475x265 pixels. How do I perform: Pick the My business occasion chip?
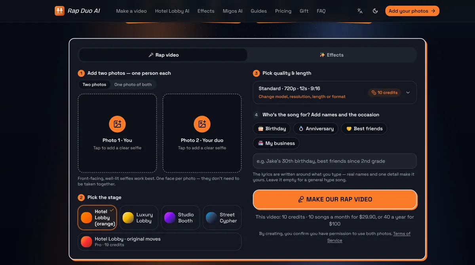(x=276, y=143)
